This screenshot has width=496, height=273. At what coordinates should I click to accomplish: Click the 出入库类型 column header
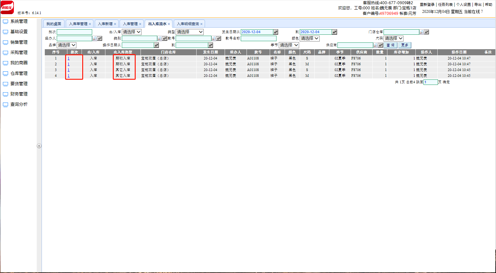[x=123, y=52]
